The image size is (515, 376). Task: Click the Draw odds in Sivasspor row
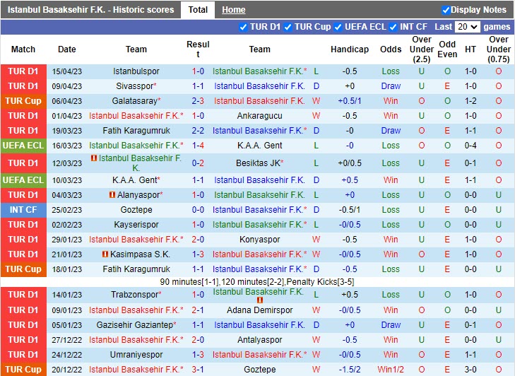391,86
